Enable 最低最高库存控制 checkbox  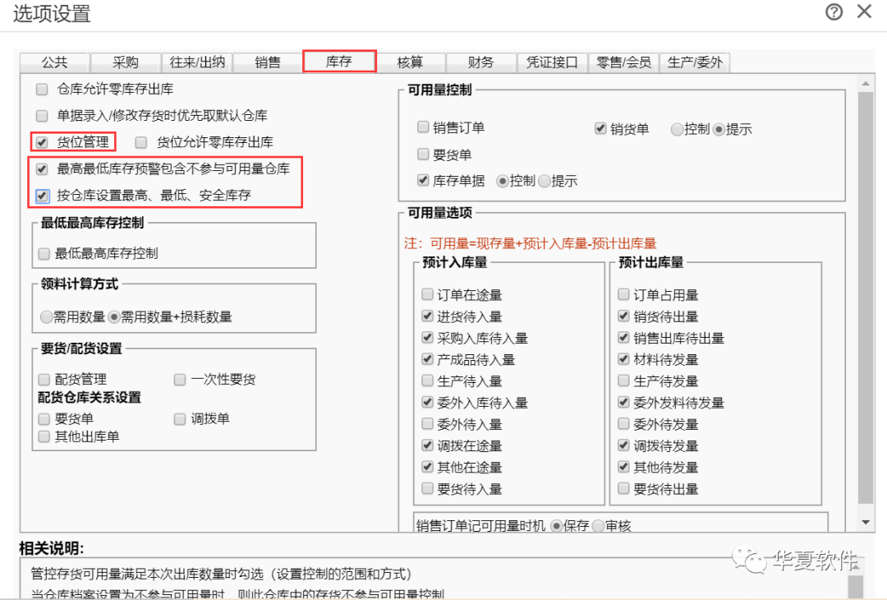[44, 254]
